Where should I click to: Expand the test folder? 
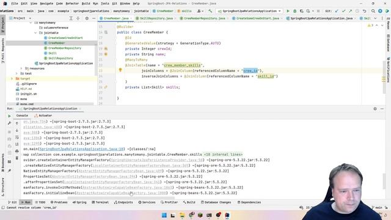pyautogui.click(x=16, y=73)
